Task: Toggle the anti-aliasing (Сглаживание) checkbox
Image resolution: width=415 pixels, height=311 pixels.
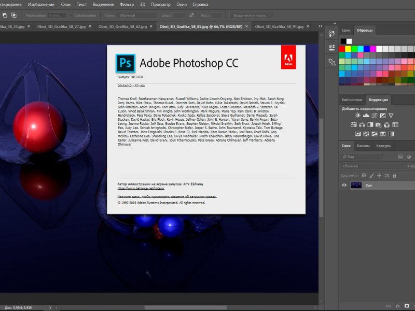Action: coord(71,16)
